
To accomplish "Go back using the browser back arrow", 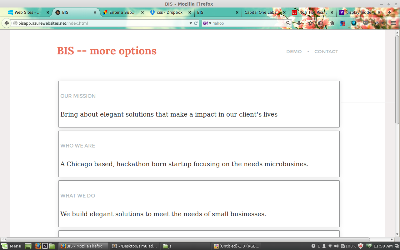I will tap(7, 23).
